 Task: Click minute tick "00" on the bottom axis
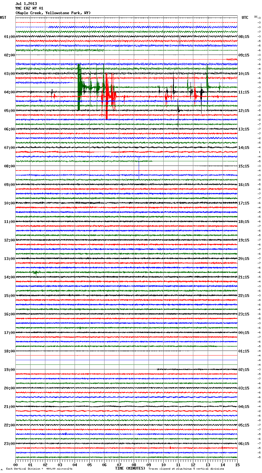[15, 465]
